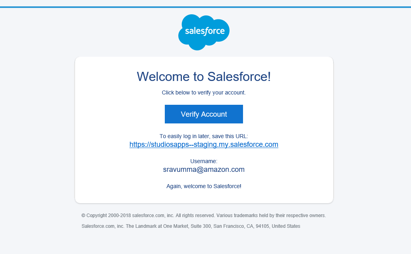Click the "© Copyright 2000-2018" text in the footer
The image size is (411, 254).
click(x=106, y=216)
